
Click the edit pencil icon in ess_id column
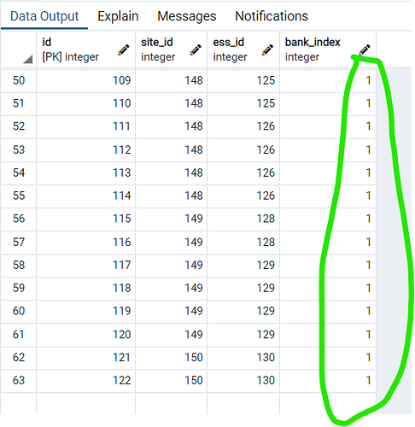pos(267,50)
